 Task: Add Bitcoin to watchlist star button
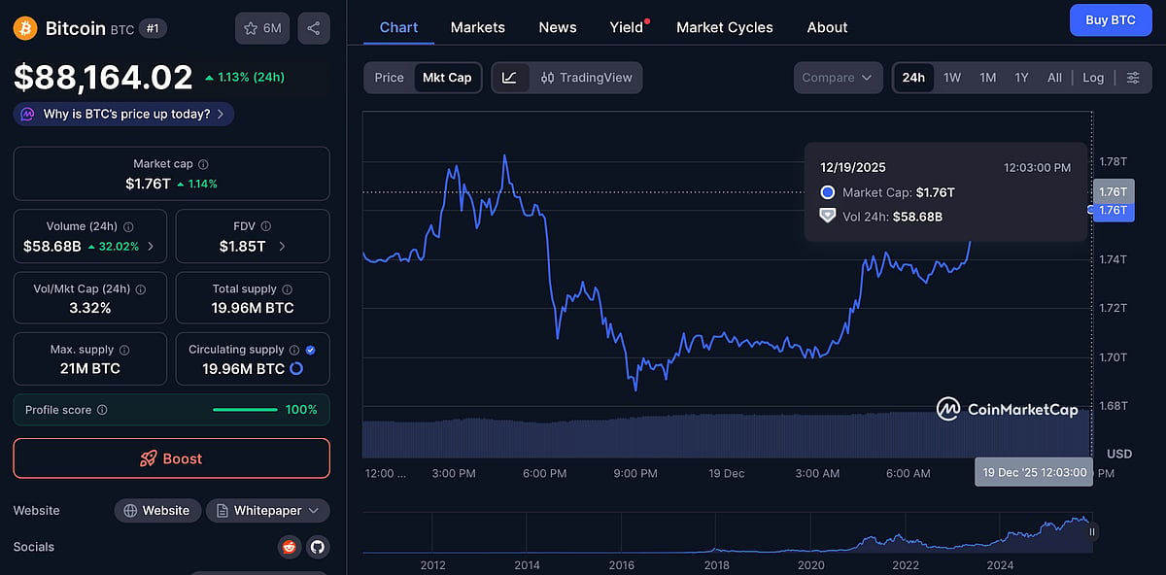(x=262, y=28)
